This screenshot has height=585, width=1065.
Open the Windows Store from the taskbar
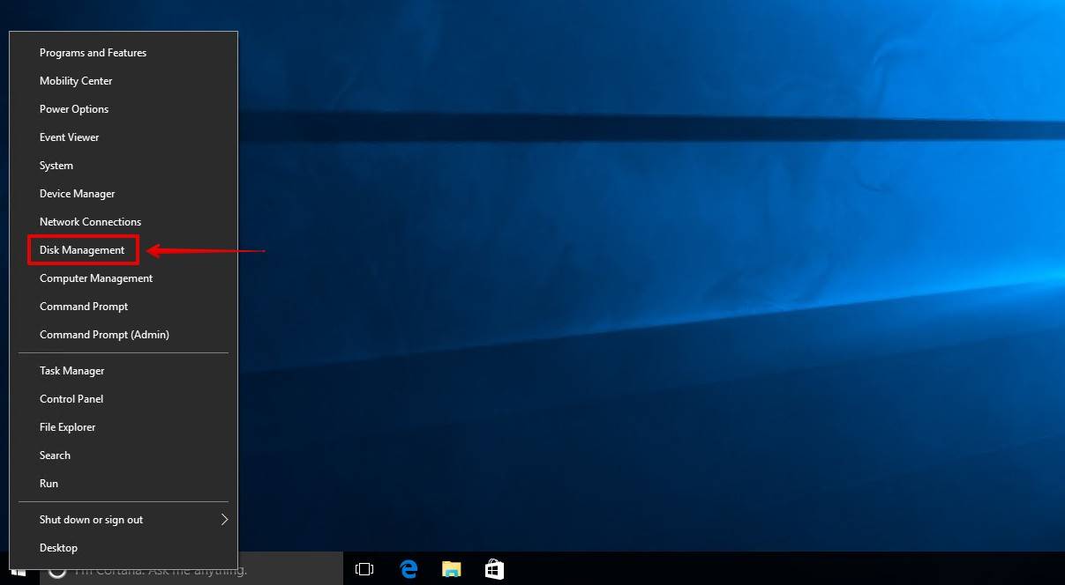493,568
